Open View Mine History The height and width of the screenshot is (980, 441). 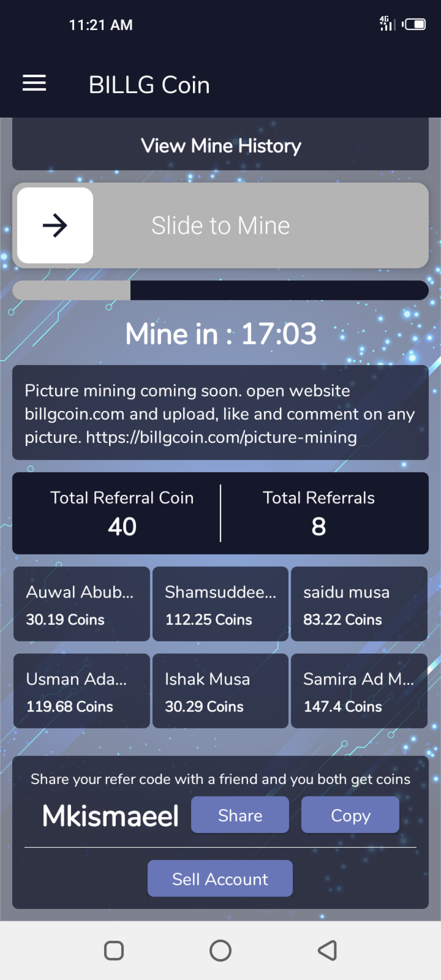(220, 145)
